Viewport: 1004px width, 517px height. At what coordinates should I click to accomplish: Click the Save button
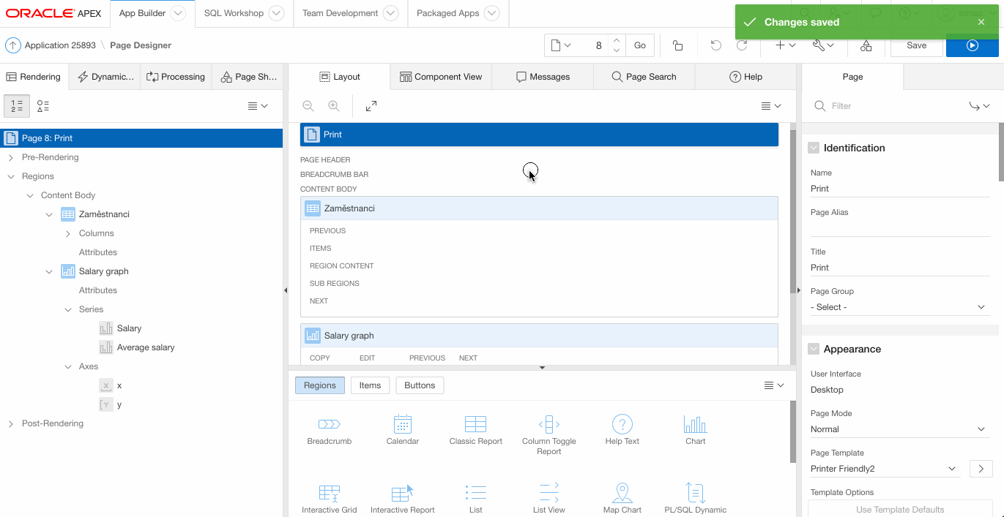click(x=916, y=45)
